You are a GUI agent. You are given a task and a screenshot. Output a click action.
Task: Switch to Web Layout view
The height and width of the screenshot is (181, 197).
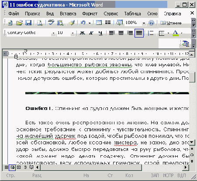pos(12,167)
